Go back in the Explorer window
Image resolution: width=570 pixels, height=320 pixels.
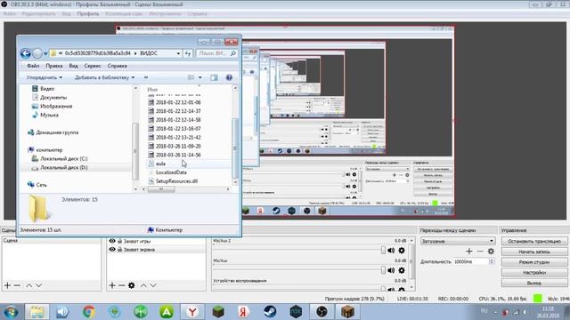point(26,53)
